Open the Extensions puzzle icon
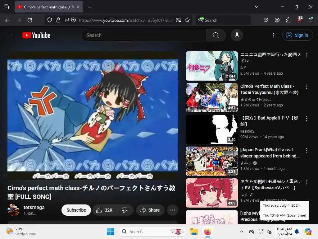 tap(288, 20)
